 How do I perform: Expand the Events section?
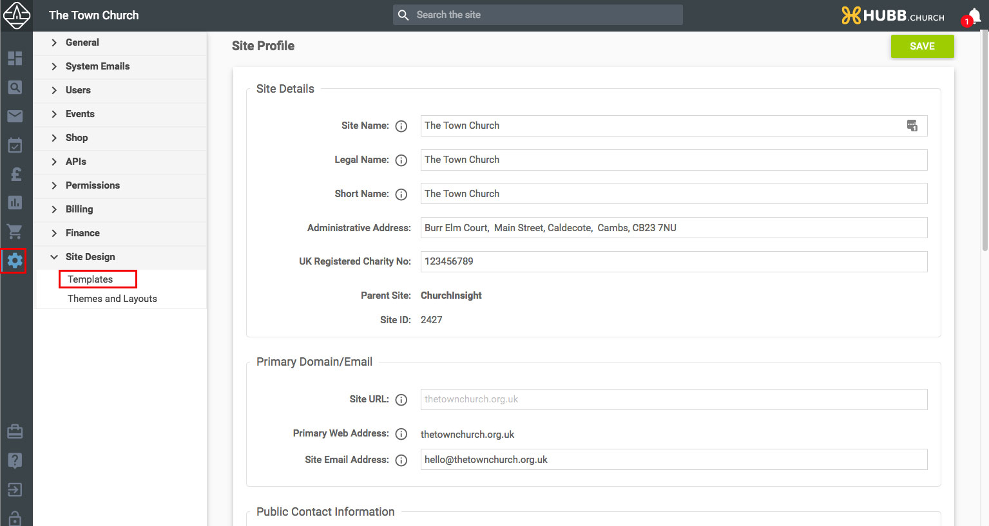point(120,114)
